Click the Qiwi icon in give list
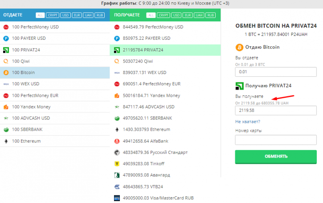This screenshot has height=203, width=323. (x=6, y=61)
